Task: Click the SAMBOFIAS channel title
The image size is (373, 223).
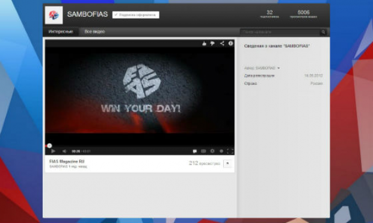Action: pyautogui.click(x=87, y=14)
